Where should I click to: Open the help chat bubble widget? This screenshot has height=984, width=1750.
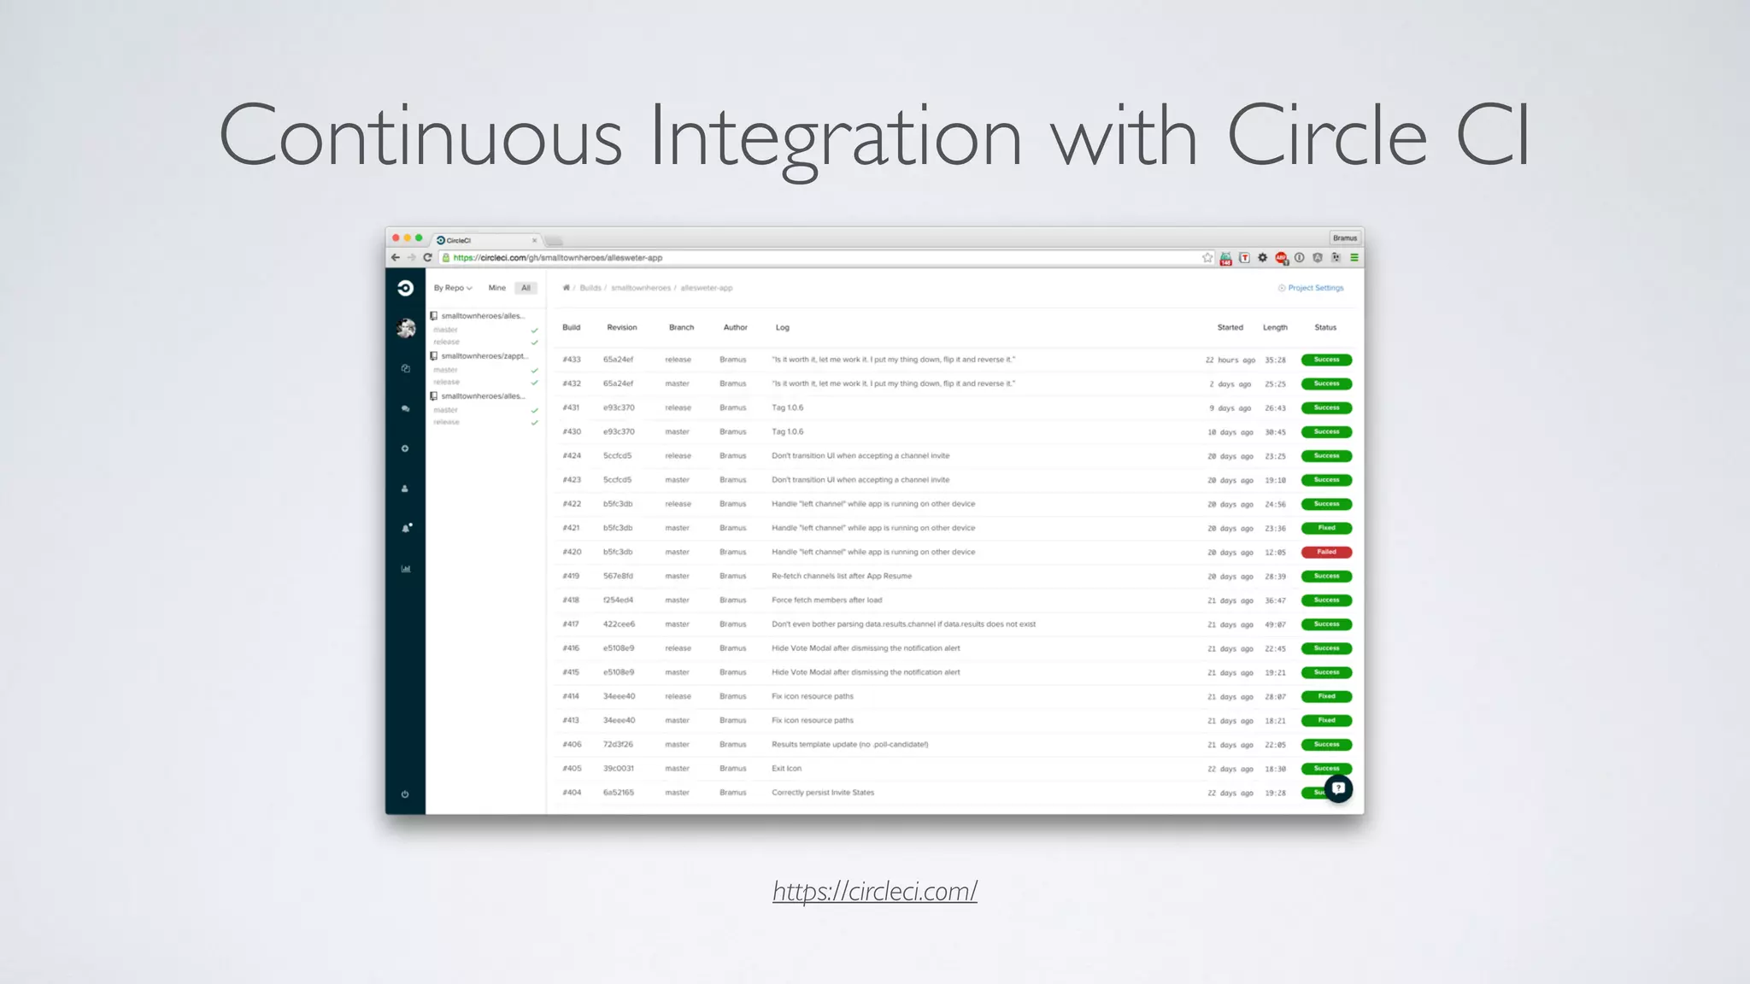pyautogui.click(x=1338, y=788)
